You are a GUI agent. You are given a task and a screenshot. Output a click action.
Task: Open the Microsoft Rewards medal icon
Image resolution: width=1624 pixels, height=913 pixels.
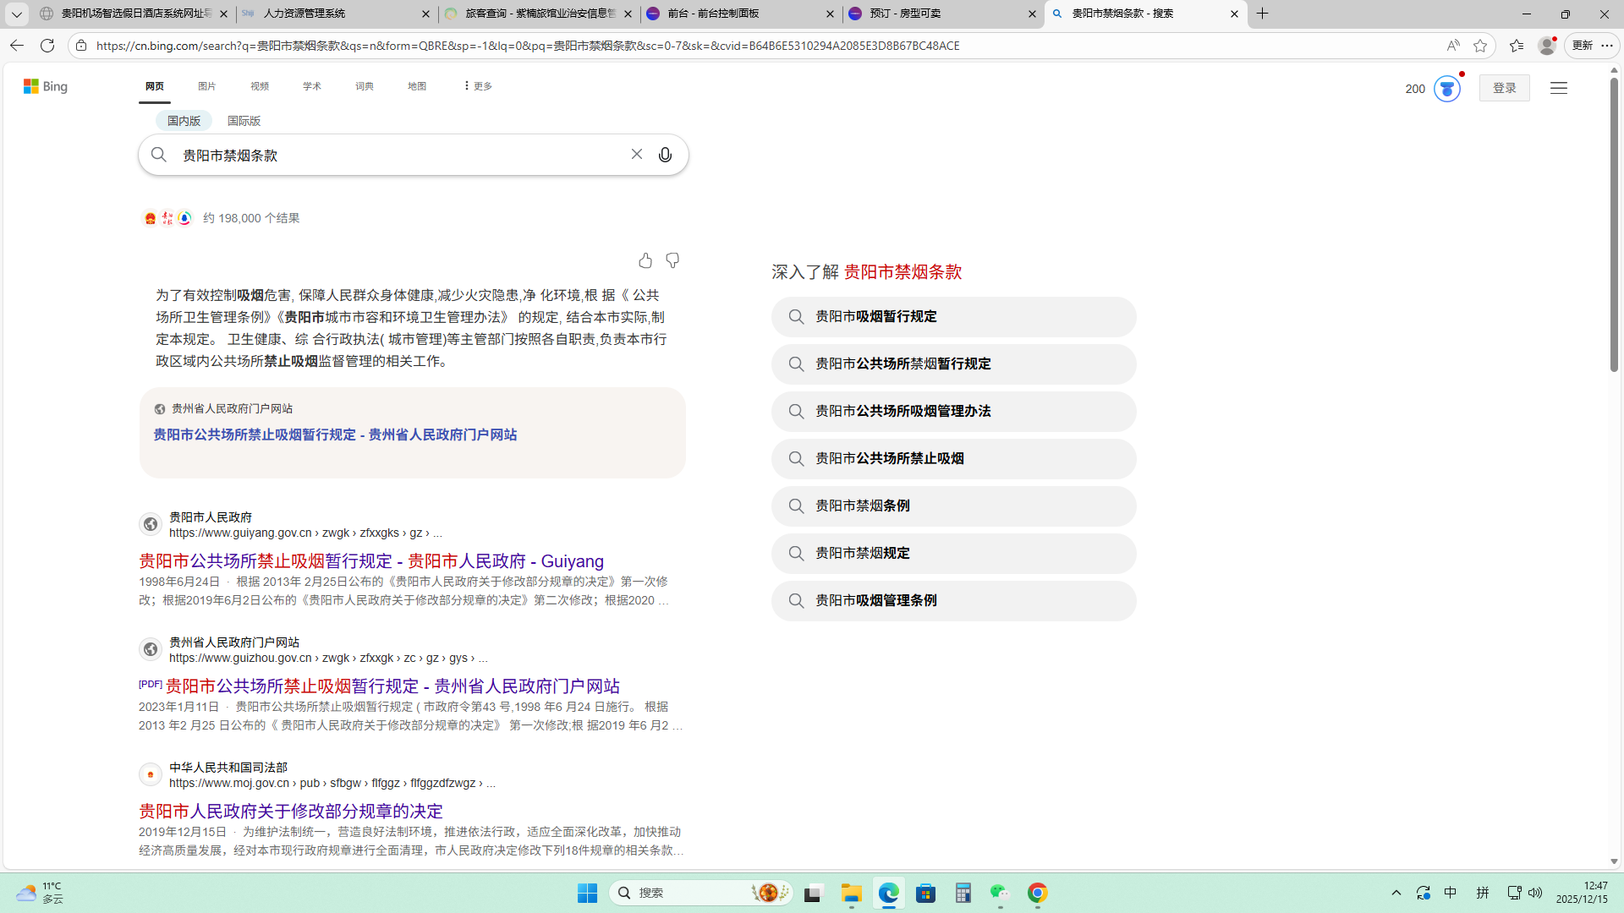(x=1446, y=89)
